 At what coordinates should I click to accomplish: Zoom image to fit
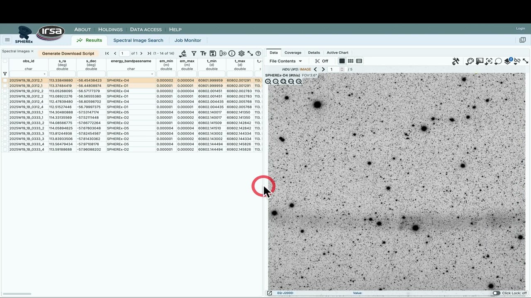point(283,82)
